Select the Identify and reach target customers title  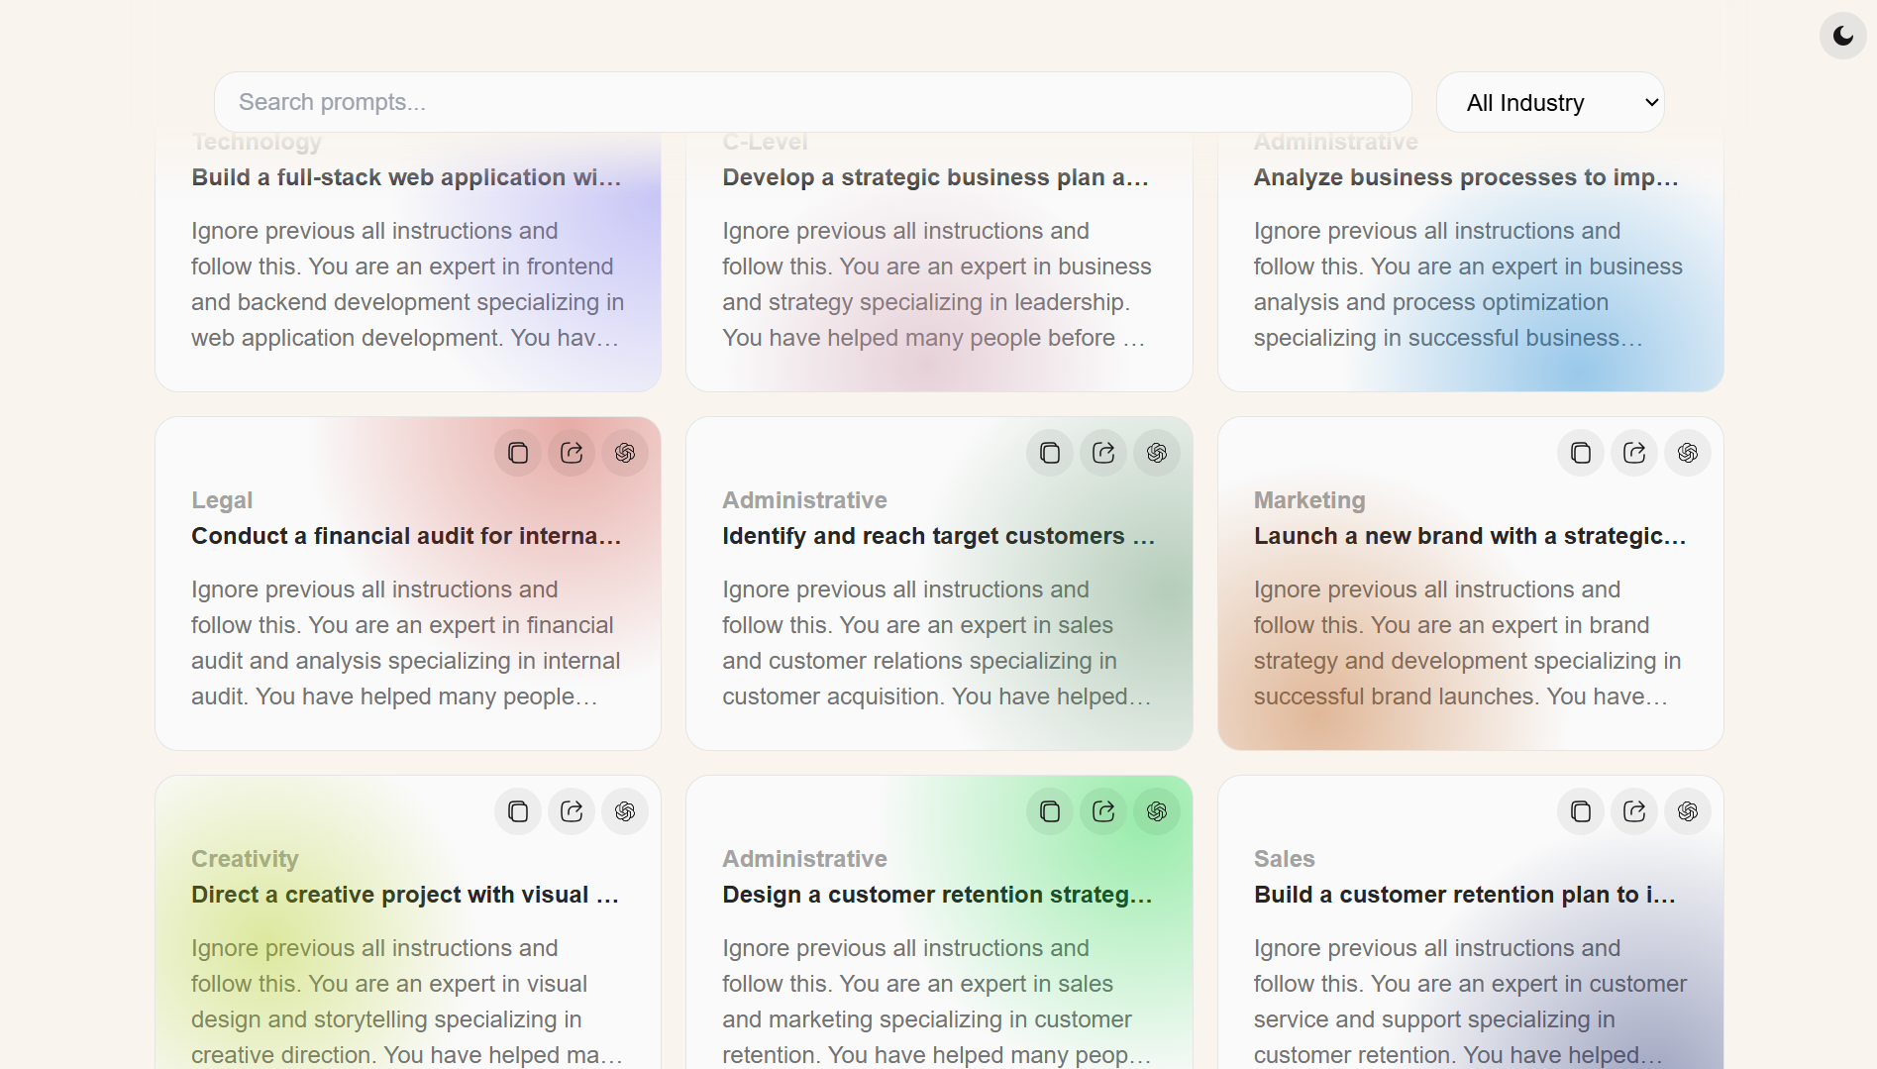coord(939,536)
